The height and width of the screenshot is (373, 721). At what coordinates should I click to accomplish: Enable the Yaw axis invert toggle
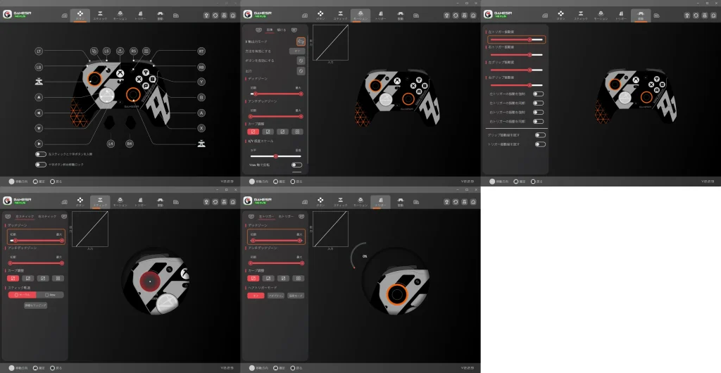[x=296, y=164]
